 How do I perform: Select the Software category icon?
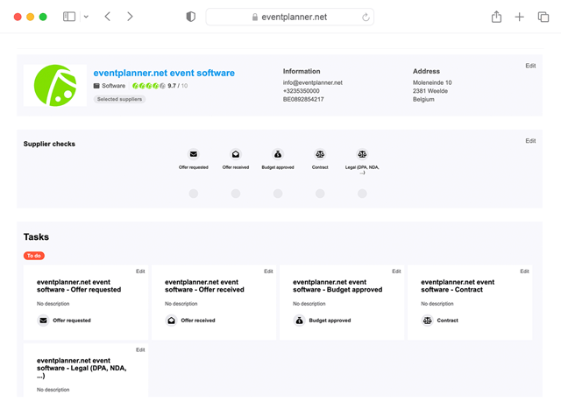[x=96, y=86]
